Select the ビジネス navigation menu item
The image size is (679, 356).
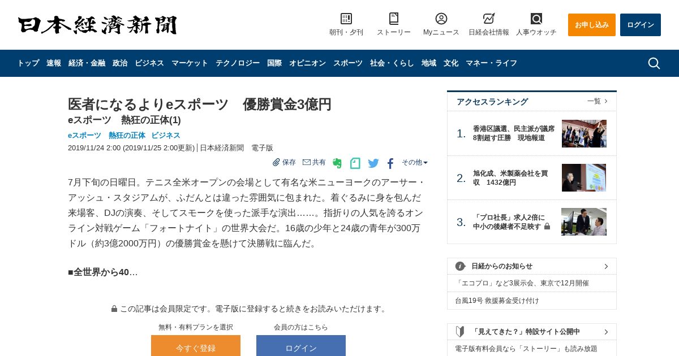[149, 63]
